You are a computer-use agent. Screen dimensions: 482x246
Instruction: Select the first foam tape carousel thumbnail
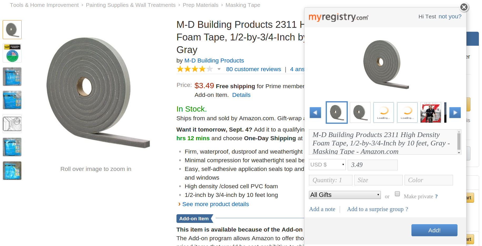[x=337, y=112]
